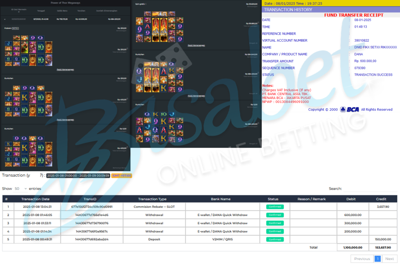Sort by the Bank Name column
The image size is (400, 265).
coord(221,199)
